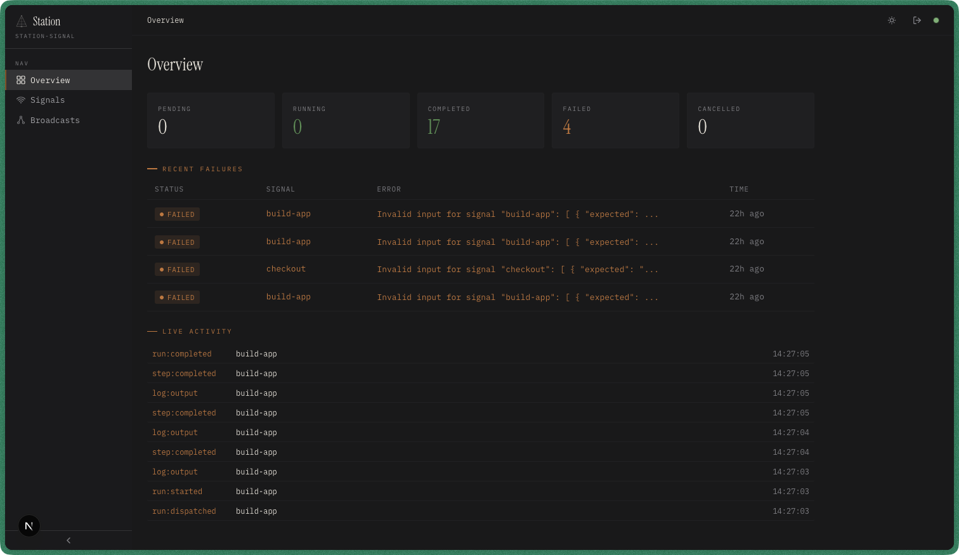Click the green connection status dot

pyautogui.click(x=936, y=20)
